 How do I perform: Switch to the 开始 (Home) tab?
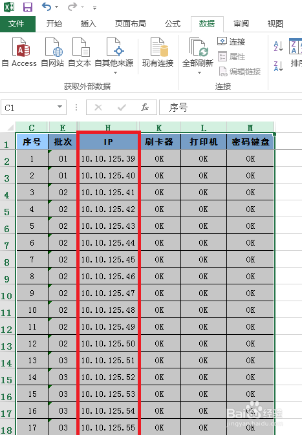(x=54, y=24)
